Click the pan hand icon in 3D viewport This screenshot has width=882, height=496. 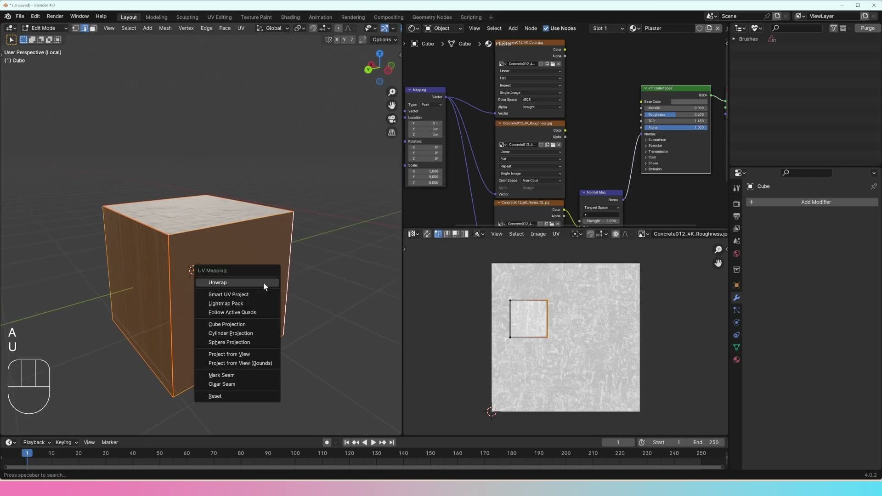tap(392, 106)
